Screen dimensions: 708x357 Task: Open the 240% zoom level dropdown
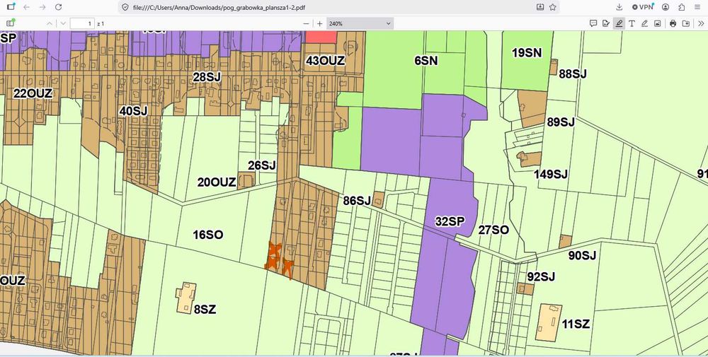(360, 23)
